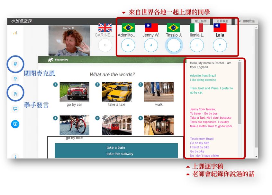Open the chat bubble icon in sidebar
This screenshot has height=195, width=272.
[15, 109]
